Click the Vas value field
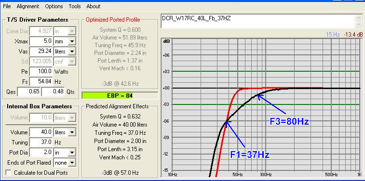 [41, 52]
